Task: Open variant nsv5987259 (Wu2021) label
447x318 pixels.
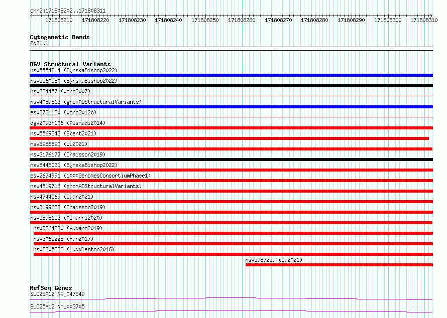Action: [274, 260]
